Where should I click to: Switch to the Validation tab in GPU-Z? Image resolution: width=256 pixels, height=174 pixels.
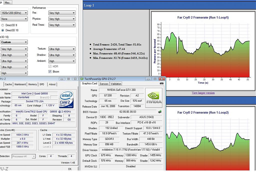[116, 84]
